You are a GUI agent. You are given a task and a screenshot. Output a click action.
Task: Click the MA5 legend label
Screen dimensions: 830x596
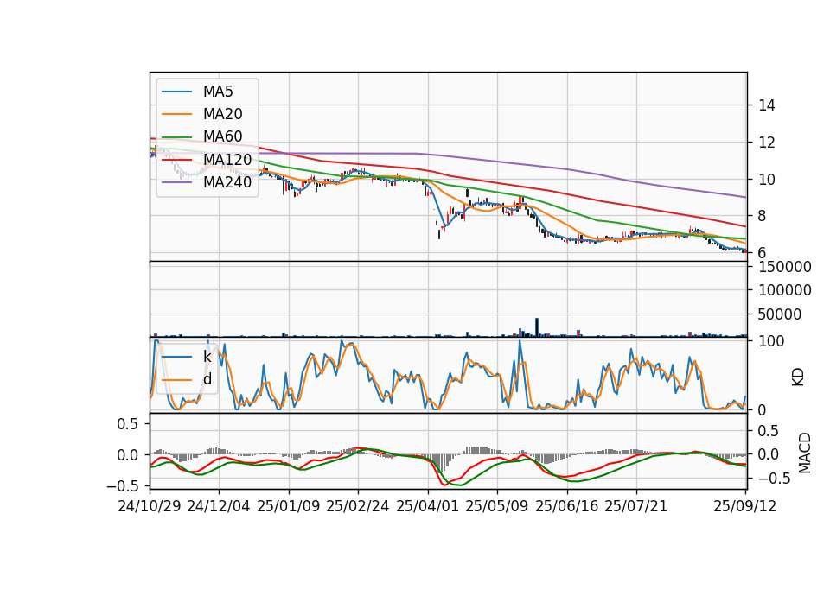coord(218,92)
